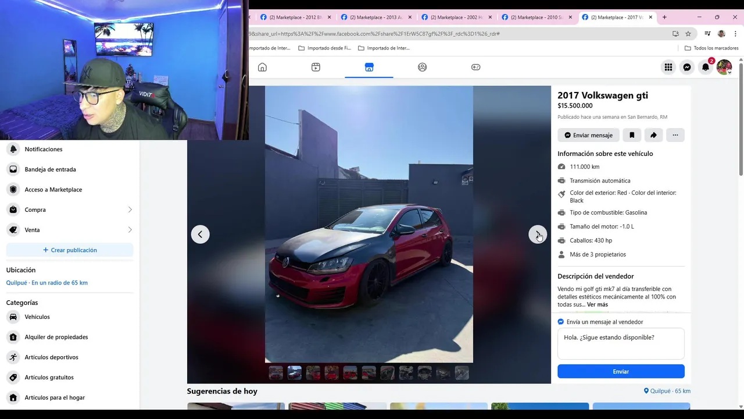Screen dimensions: 744x419
Task: Click the 111.000 km mileage text
Action: [x=585, y=167]
